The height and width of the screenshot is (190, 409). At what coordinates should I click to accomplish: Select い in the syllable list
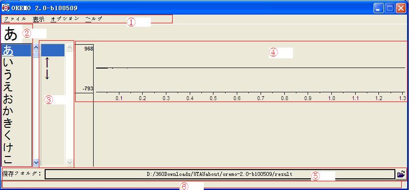[16, 63]
